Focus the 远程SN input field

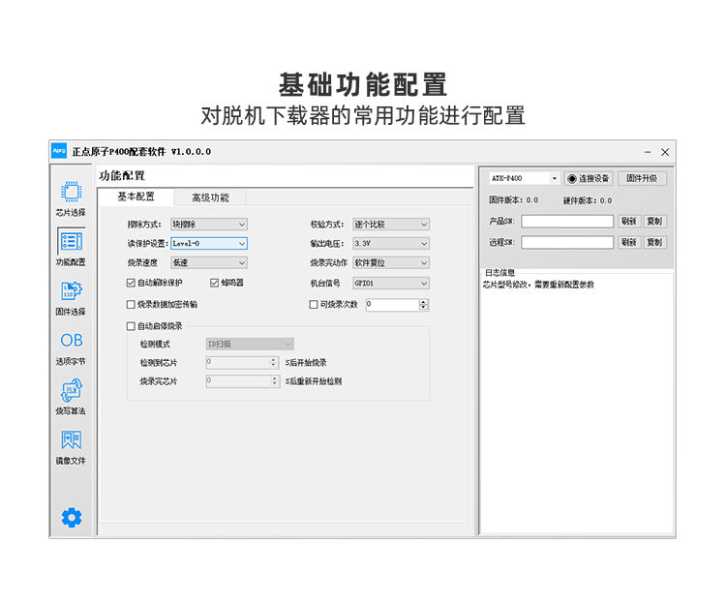567,242
